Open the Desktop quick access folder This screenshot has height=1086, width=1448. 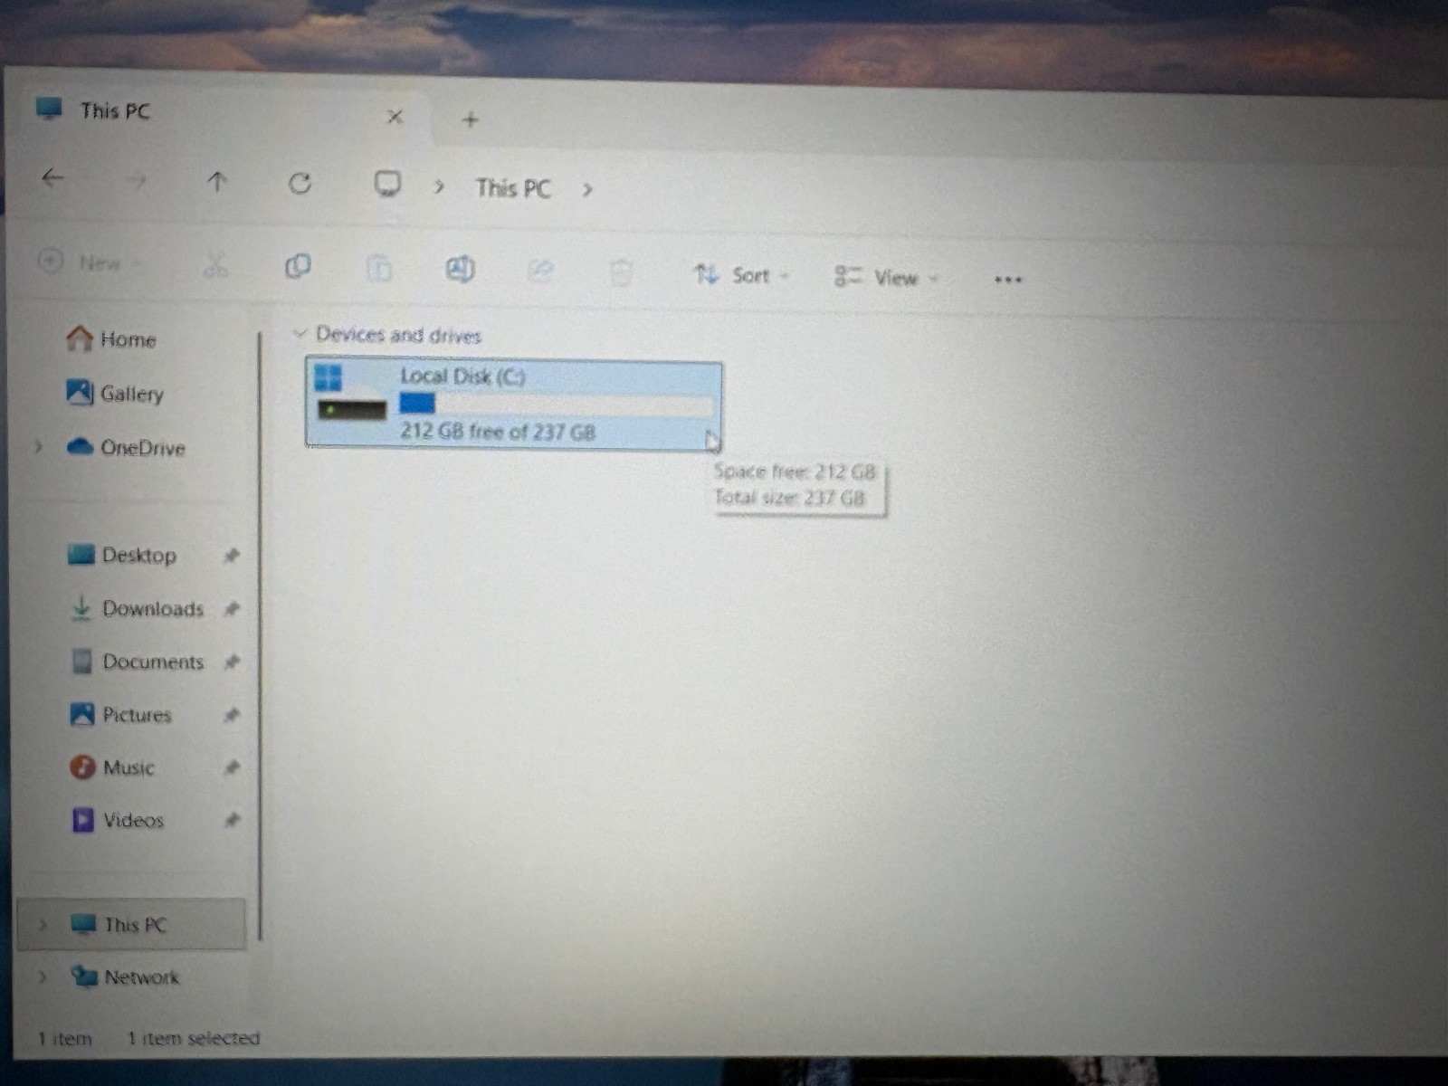click(x=122, y=555)
